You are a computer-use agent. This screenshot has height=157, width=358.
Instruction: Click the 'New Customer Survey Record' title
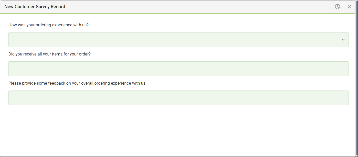tap(35, 7)
